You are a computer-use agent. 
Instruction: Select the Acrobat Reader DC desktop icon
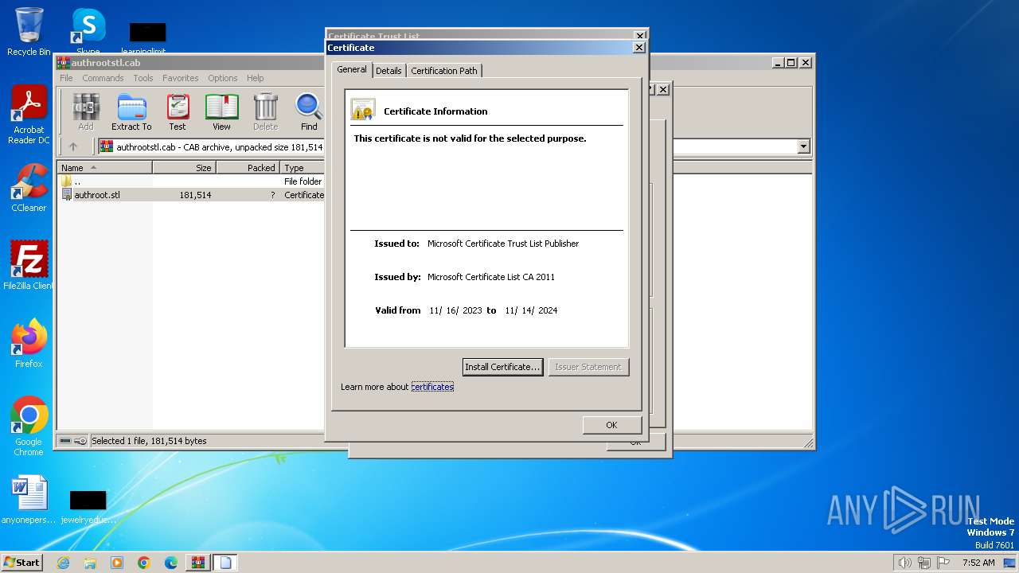(x=29, y=115)
